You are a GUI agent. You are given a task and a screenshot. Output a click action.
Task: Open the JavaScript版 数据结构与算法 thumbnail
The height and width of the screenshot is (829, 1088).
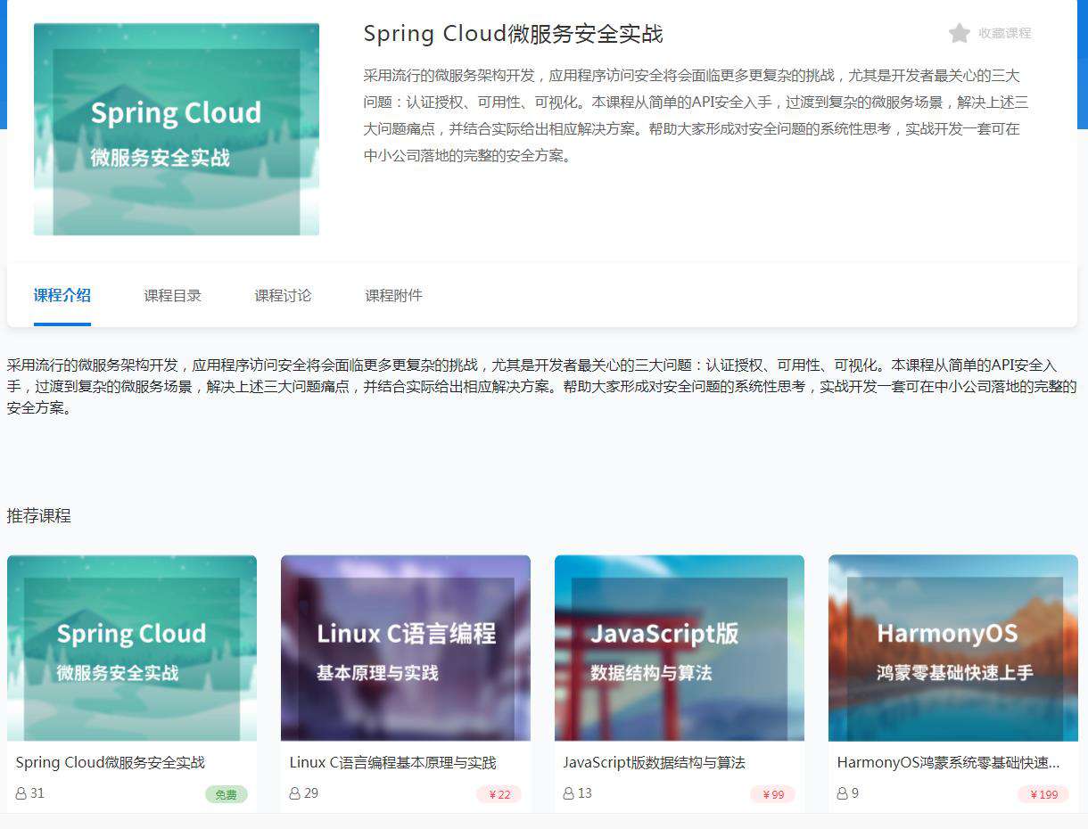[x=680, y=648]
